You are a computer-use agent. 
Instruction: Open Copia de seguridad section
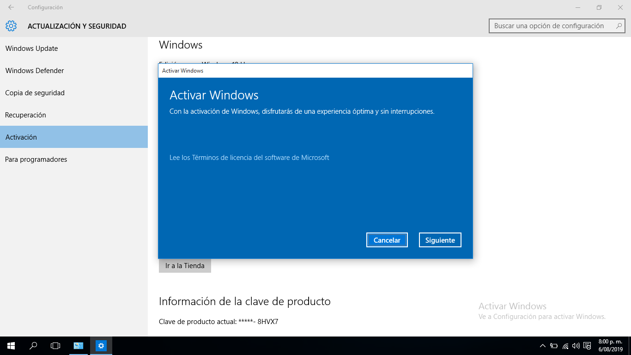coord(74,93)
